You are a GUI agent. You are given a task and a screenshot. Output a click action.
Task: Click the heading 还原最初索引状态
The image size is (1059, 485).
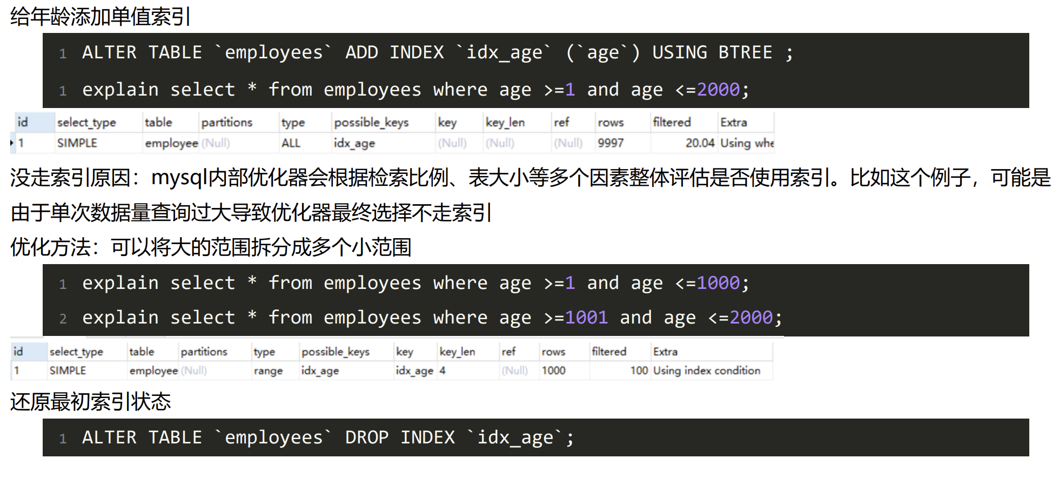pos(90,402)
